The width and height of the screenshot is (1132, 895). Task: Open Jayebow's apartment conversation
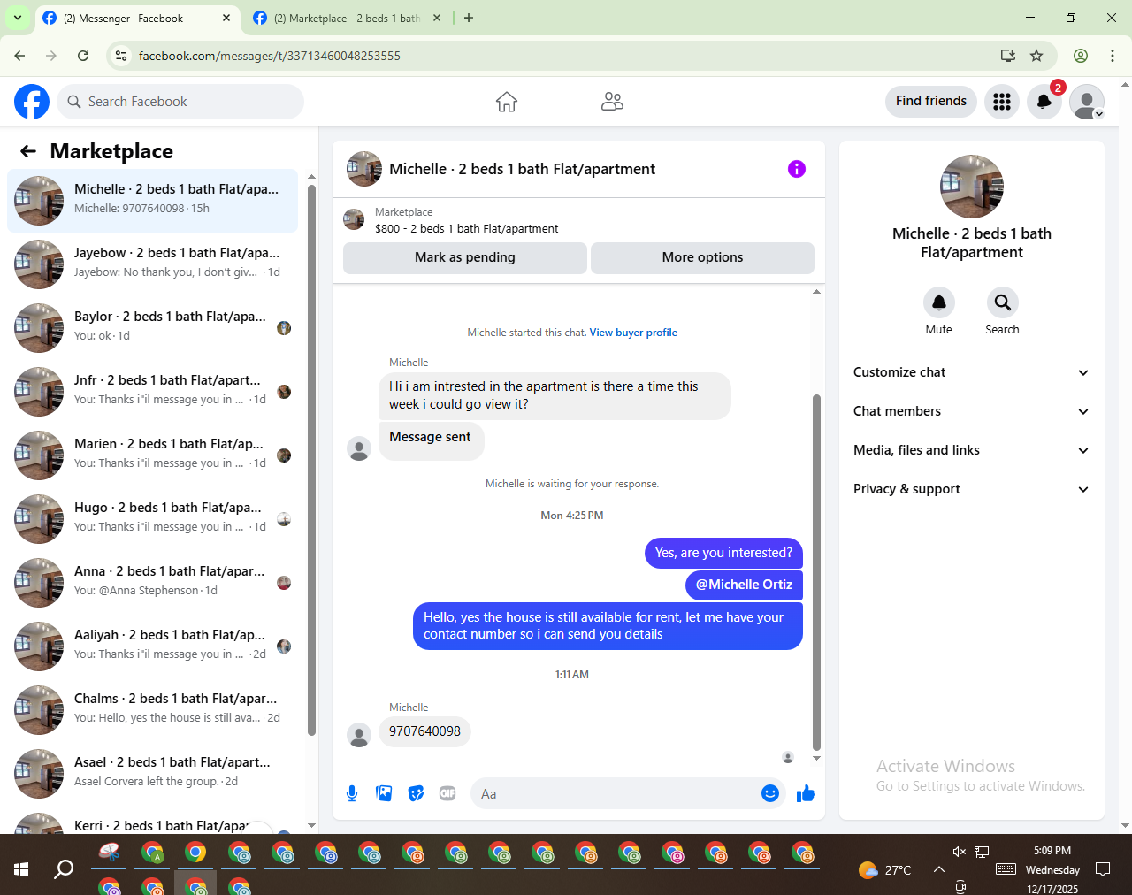pyautogui.click(x=153, y=264)
